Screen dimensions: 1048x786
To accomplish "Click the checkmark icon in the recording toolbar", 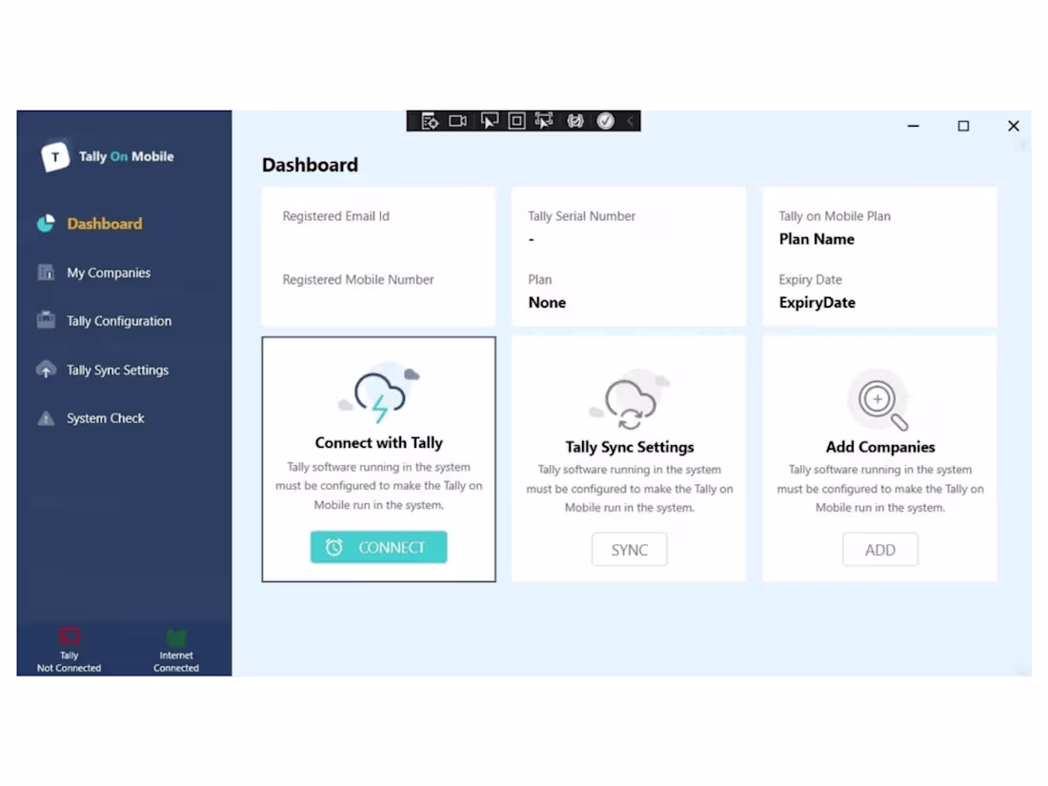I will 605,121.
